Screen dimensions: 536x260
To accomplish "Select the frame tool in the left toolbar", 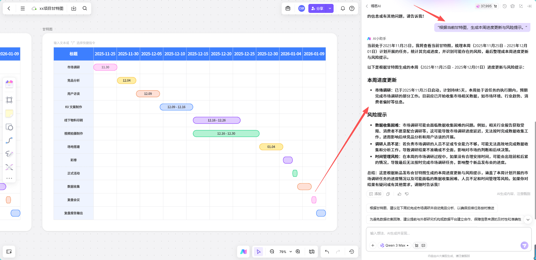I will (x=9, y=100).
